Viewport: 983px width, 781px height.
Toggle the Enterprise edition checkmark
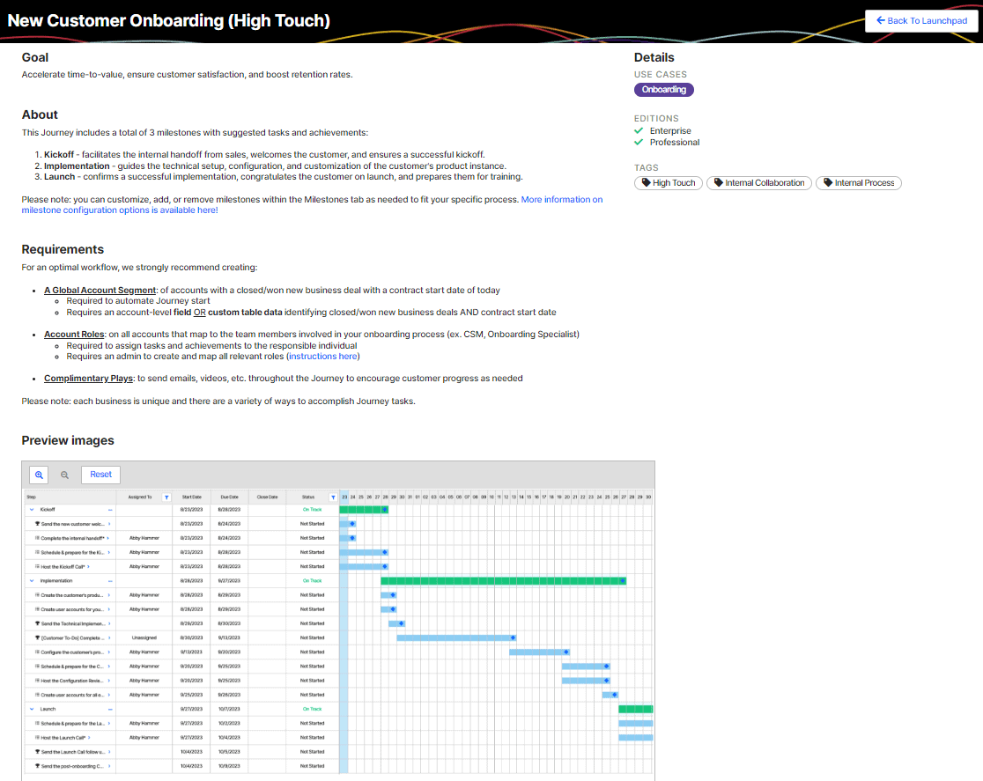639,130
